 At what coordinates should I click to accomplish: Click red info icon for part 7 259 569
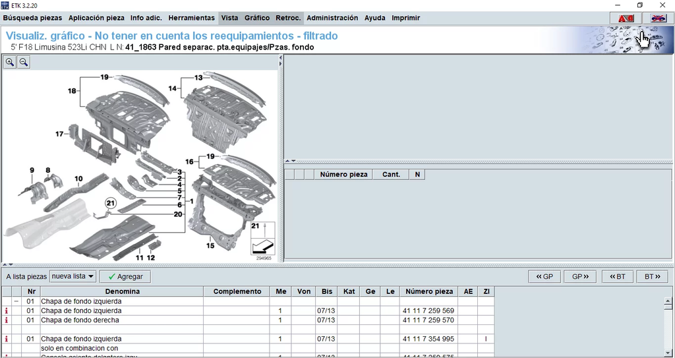pyautogui.click(x=7, y=311)
